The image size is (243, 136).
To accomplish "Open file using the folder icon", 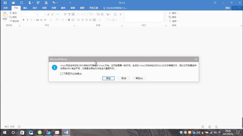I will [x=13, y=3].
